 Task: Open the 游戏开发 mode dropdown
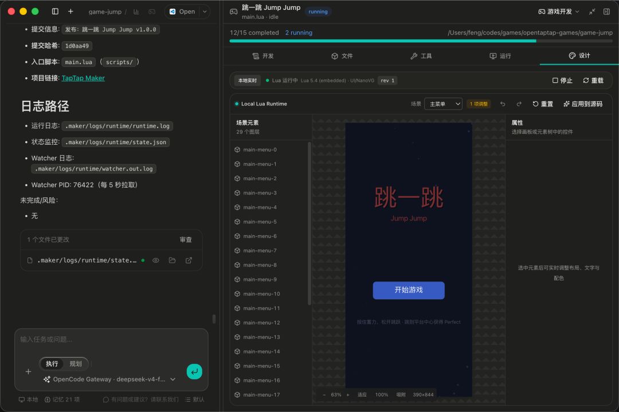[x=559, y=11]
